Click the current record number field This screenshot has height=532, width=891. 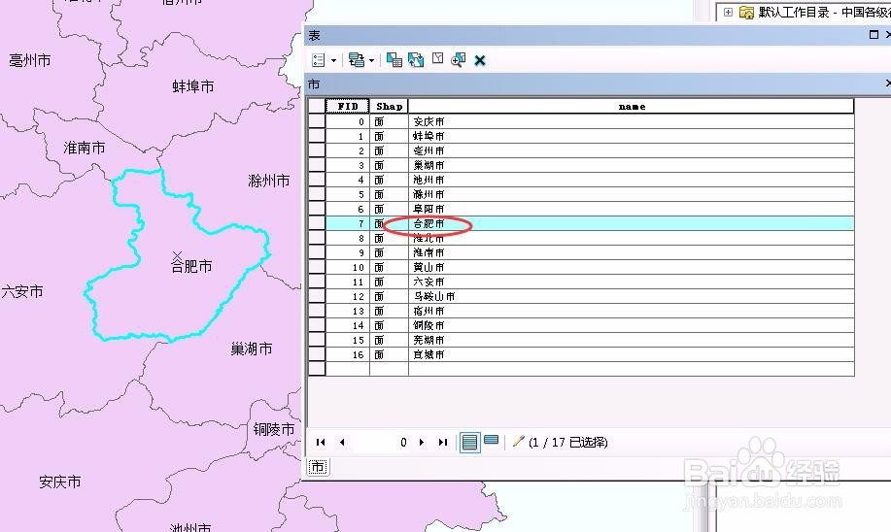(x=382, y=443)
